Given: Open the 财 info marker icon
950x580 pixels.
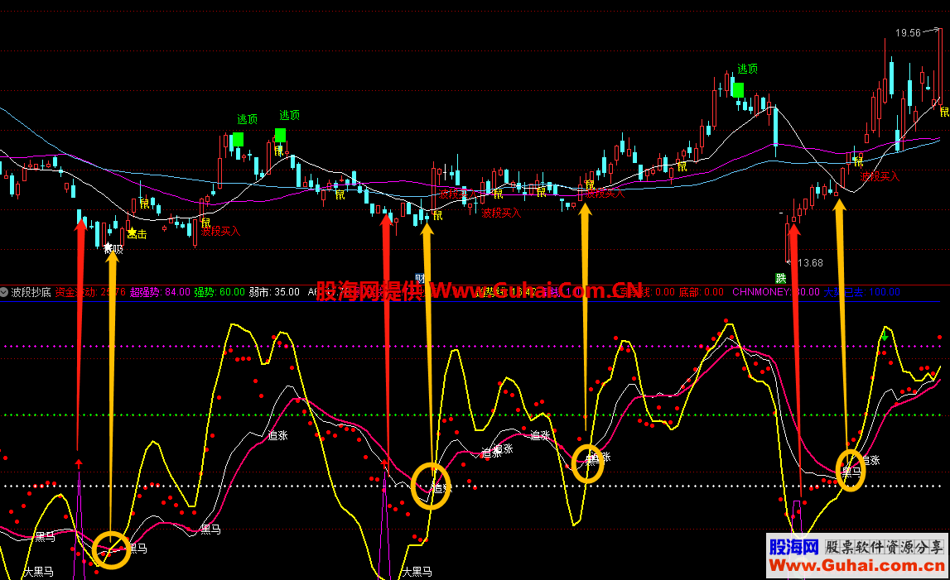Looking at the screenshot, I should click(420, 279).
